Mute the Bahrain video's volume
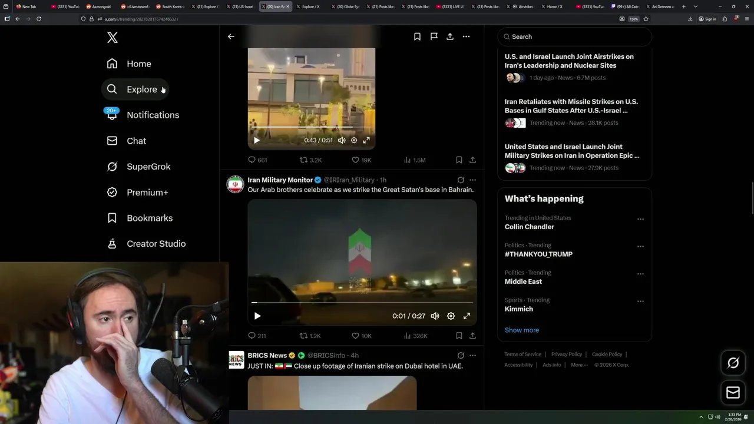 pyautogui.click(x=435, y=316)
